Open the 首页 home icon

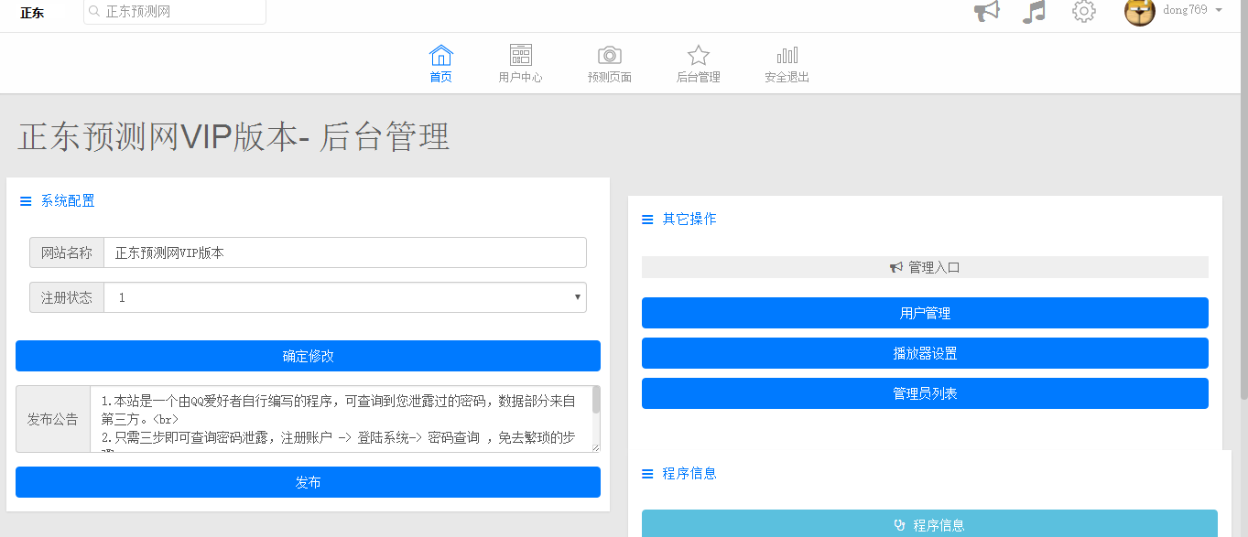tap(440, 55)
